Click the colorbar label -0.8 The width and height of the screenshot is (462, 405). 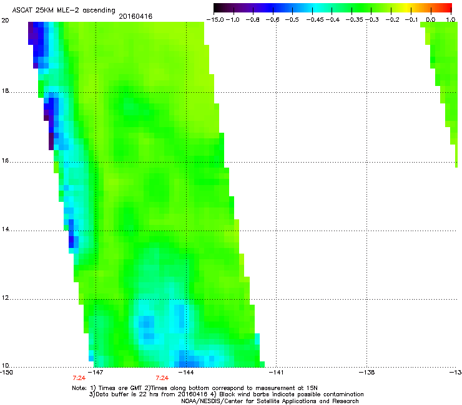[252, 20]
